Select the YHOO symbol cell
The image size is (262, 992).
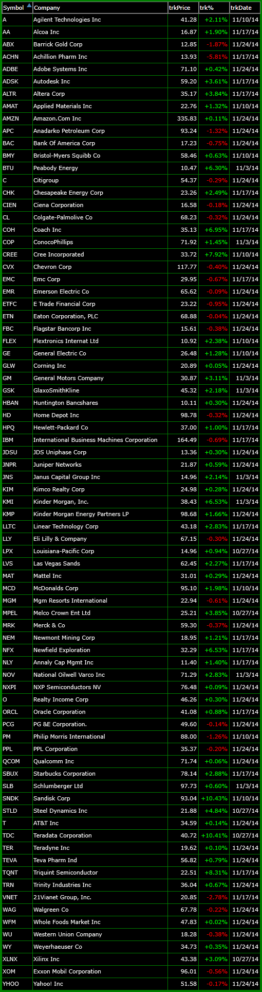click(17, 984)
